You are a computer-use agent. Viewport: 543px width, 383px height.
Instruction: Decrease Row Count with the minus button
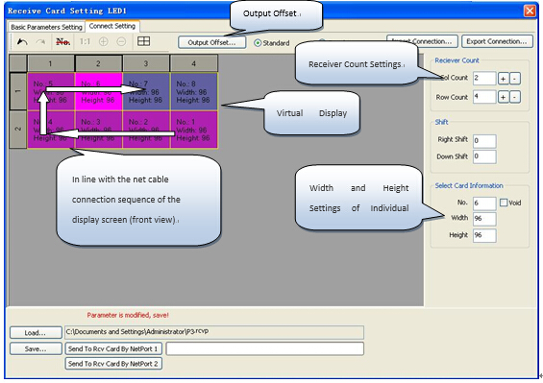[x=515, y=97]
